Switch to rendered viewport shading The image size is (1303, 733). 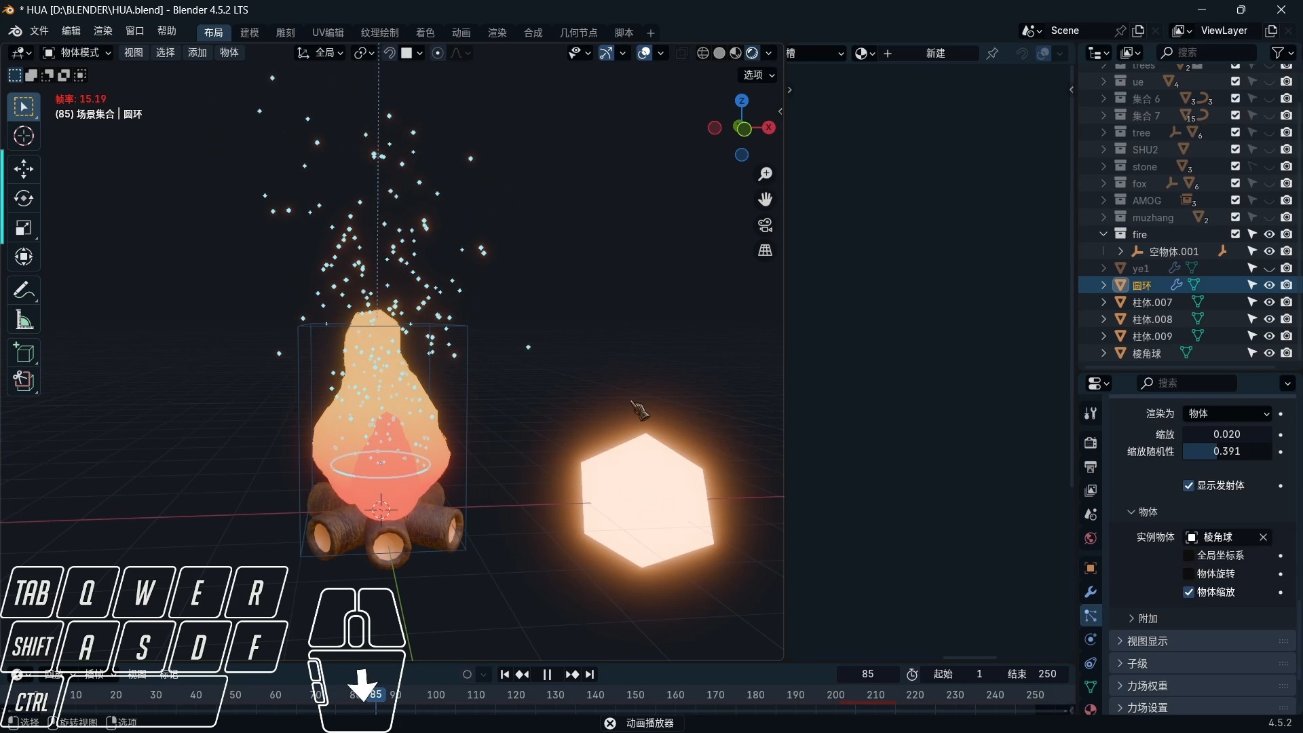click(752, 53)
